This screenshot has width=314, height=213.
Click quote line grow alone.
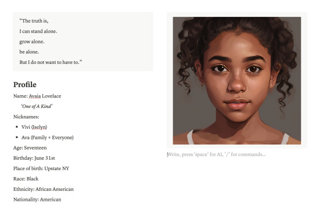(32, 42)
